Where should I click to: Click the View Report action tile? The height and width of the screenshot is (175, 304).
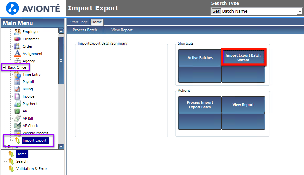[243, 105]
